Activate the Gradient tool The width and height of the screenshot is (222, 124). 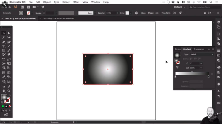tap(9, 73)
